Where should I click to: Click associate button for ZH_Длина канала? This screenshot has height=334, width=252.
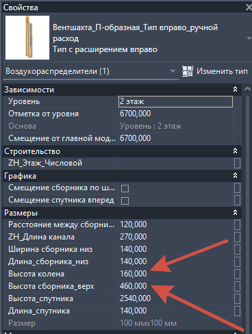[x=237, y=237]
